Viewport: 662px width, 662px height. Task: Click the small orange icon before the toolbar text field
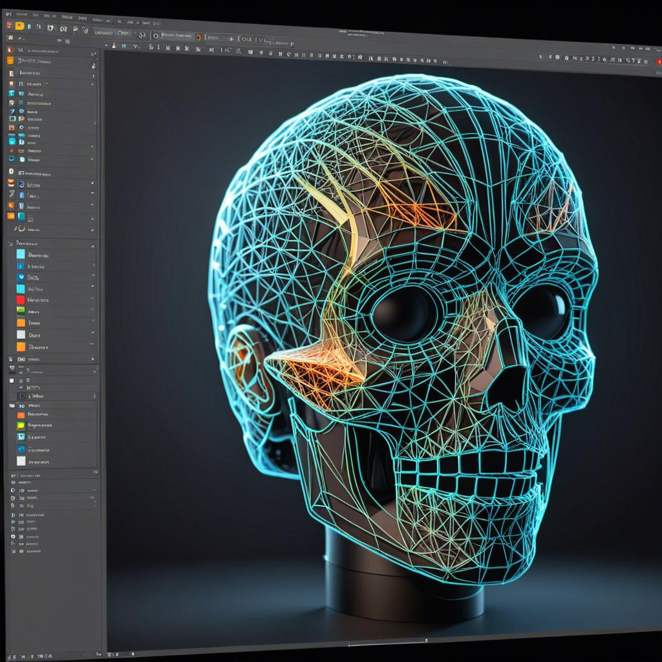tap(199, 37)
